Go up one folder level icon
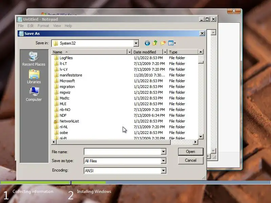271x203 pixels. [x=155, y=43]
